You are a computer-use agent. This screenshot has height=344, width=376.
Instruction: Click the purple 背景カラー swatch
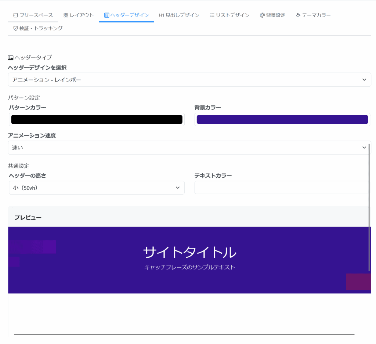(282, 119)
